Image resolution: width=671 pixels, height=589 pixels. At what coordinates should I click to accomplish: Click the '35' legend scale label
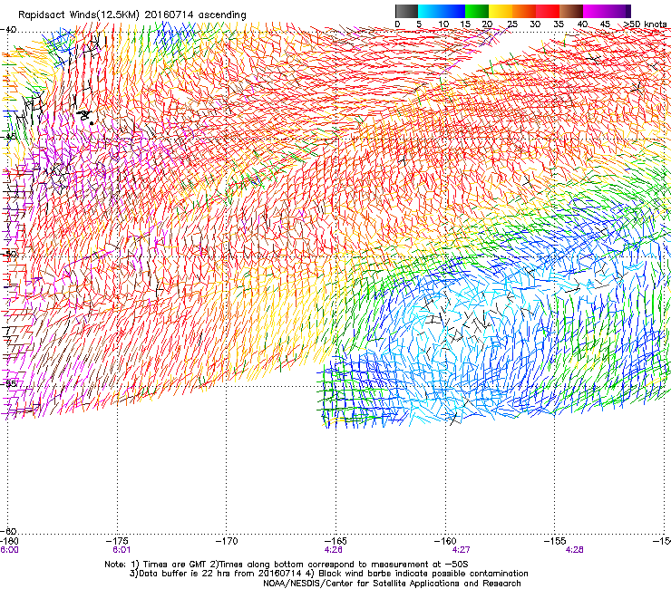(x=559, y=24)
